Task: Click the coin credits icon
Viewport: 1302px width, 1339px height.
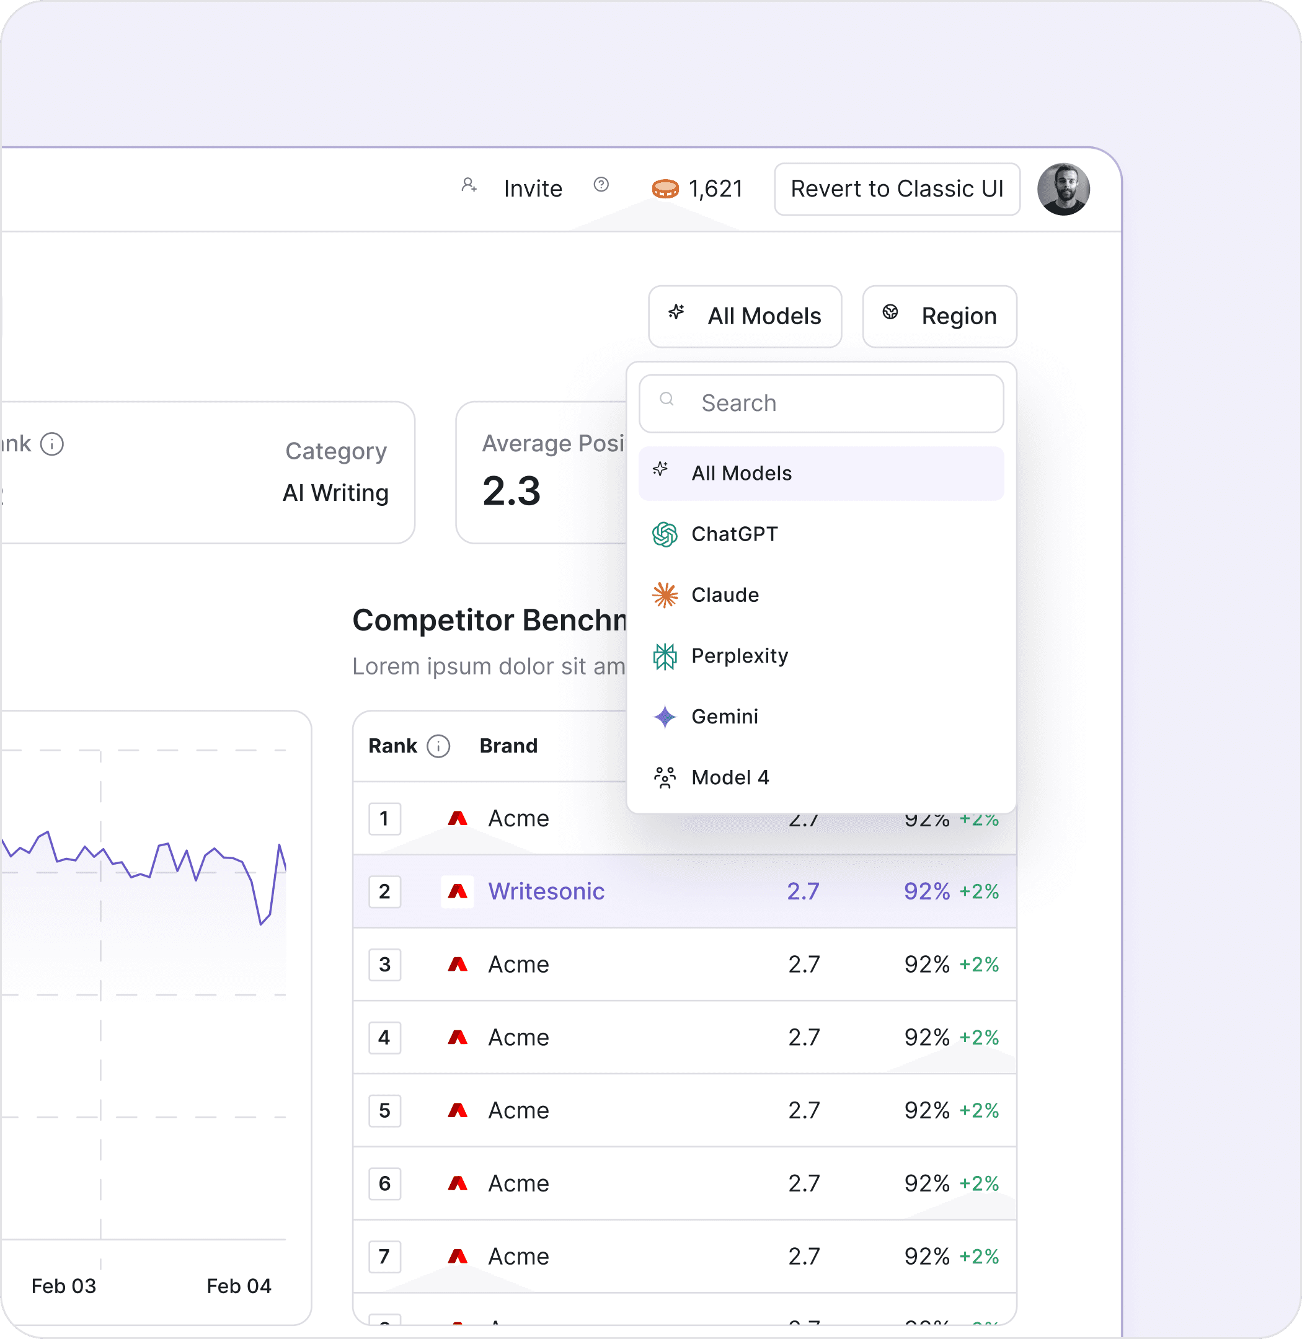Action: [665, 188]
